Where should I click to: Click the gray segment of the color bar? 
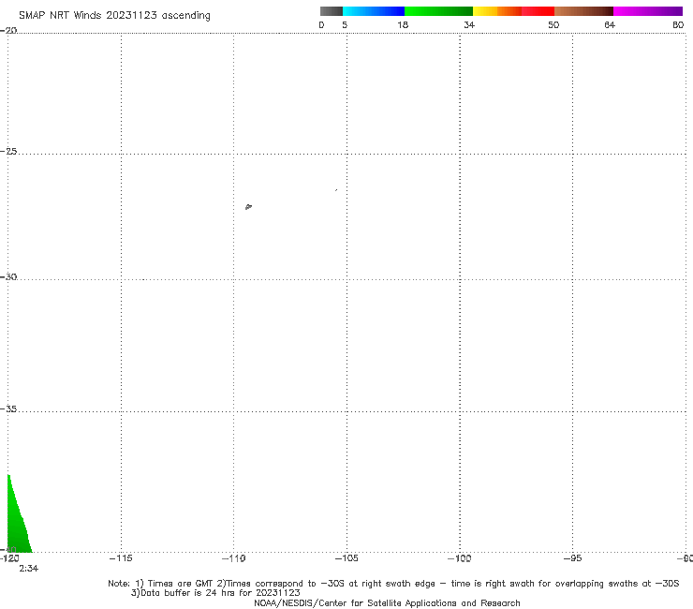click(332, 11)
